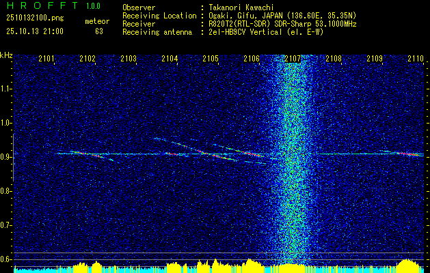Click time marker 2104
430x273 pixels.
click(170, 58)
